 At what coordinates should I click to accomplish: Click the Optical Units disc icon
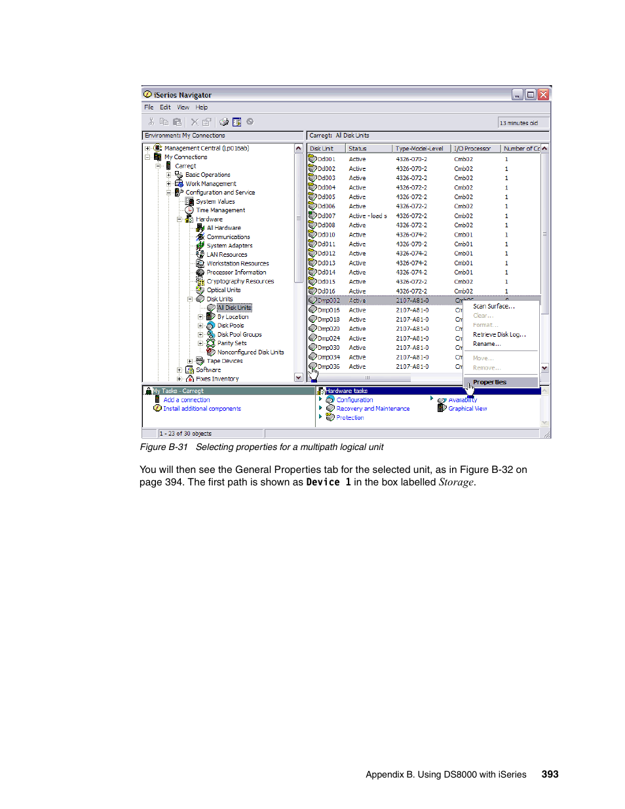(200, 290)
